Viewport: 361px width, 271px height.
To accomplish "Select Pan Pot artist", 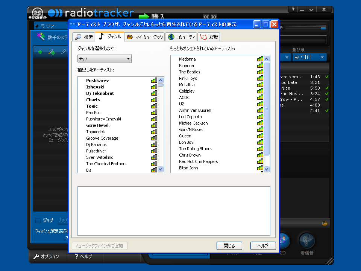I will coord(93,113).
